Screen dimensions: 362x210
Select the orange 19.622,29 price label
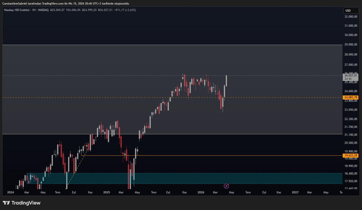click(351, 155)
